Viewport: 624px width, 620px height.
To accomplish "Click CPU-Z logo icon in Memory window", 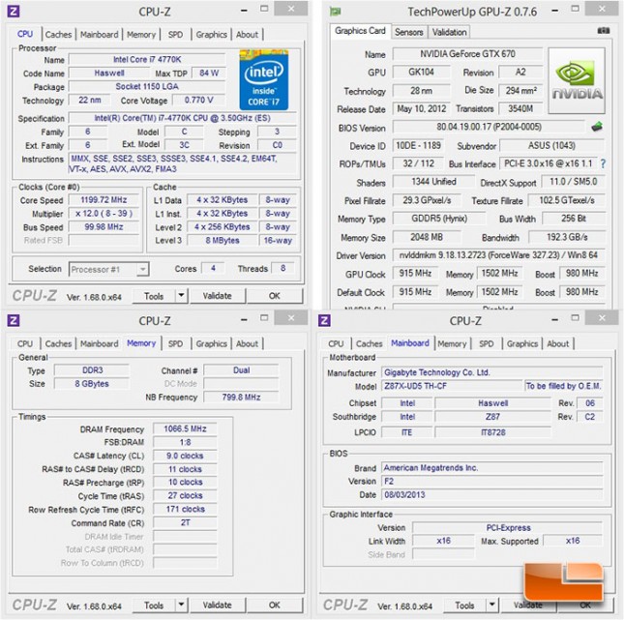I will click(14, 320).
